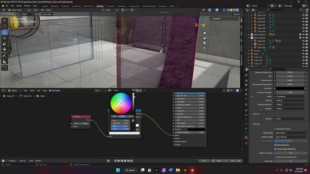
Task: Open the Shadow Mode dropdown
Action: (291, 137)
